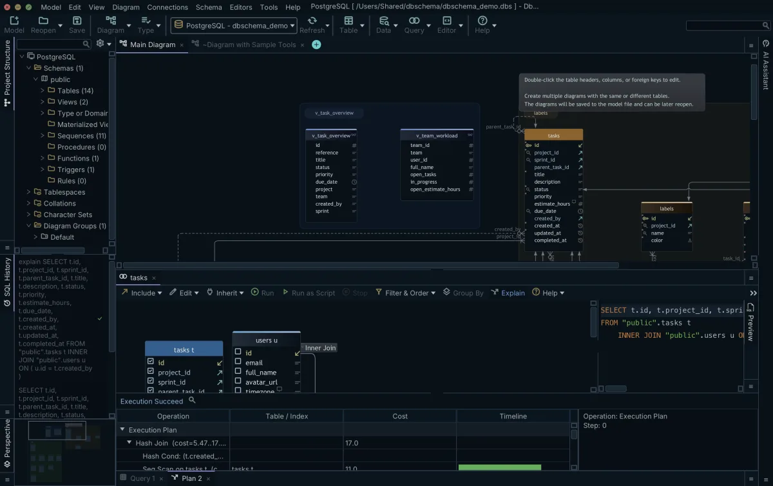
Task: Switch to the Main Diagram tab
Action: (x=153, y=44)
